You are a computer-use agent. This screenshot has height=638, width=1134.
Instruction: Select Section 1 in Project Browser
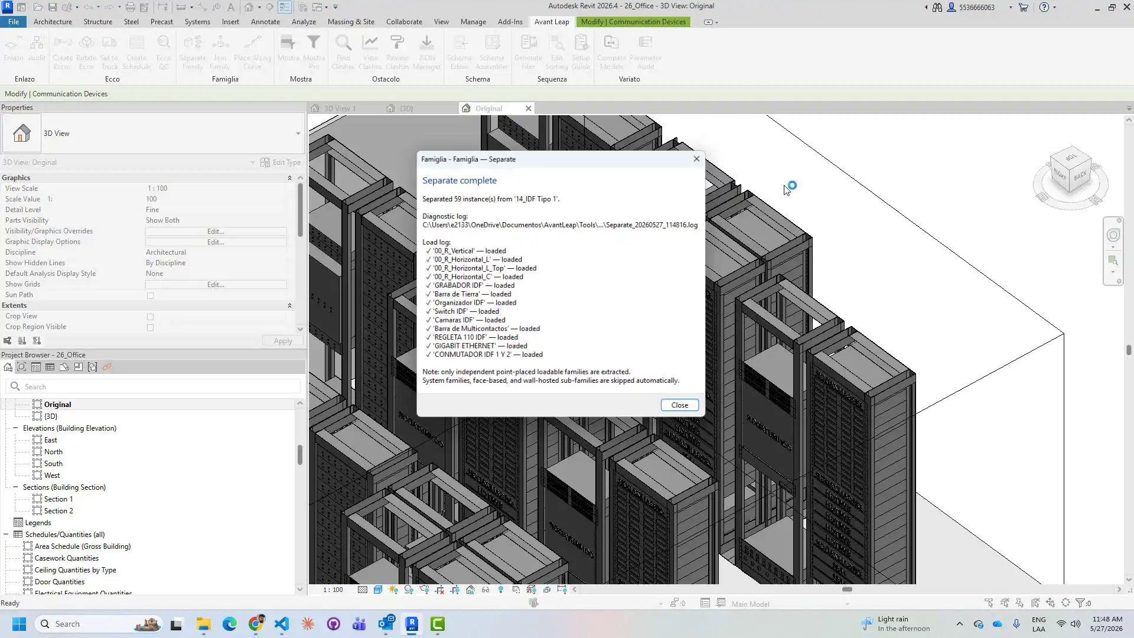click(x=58, y=499)
